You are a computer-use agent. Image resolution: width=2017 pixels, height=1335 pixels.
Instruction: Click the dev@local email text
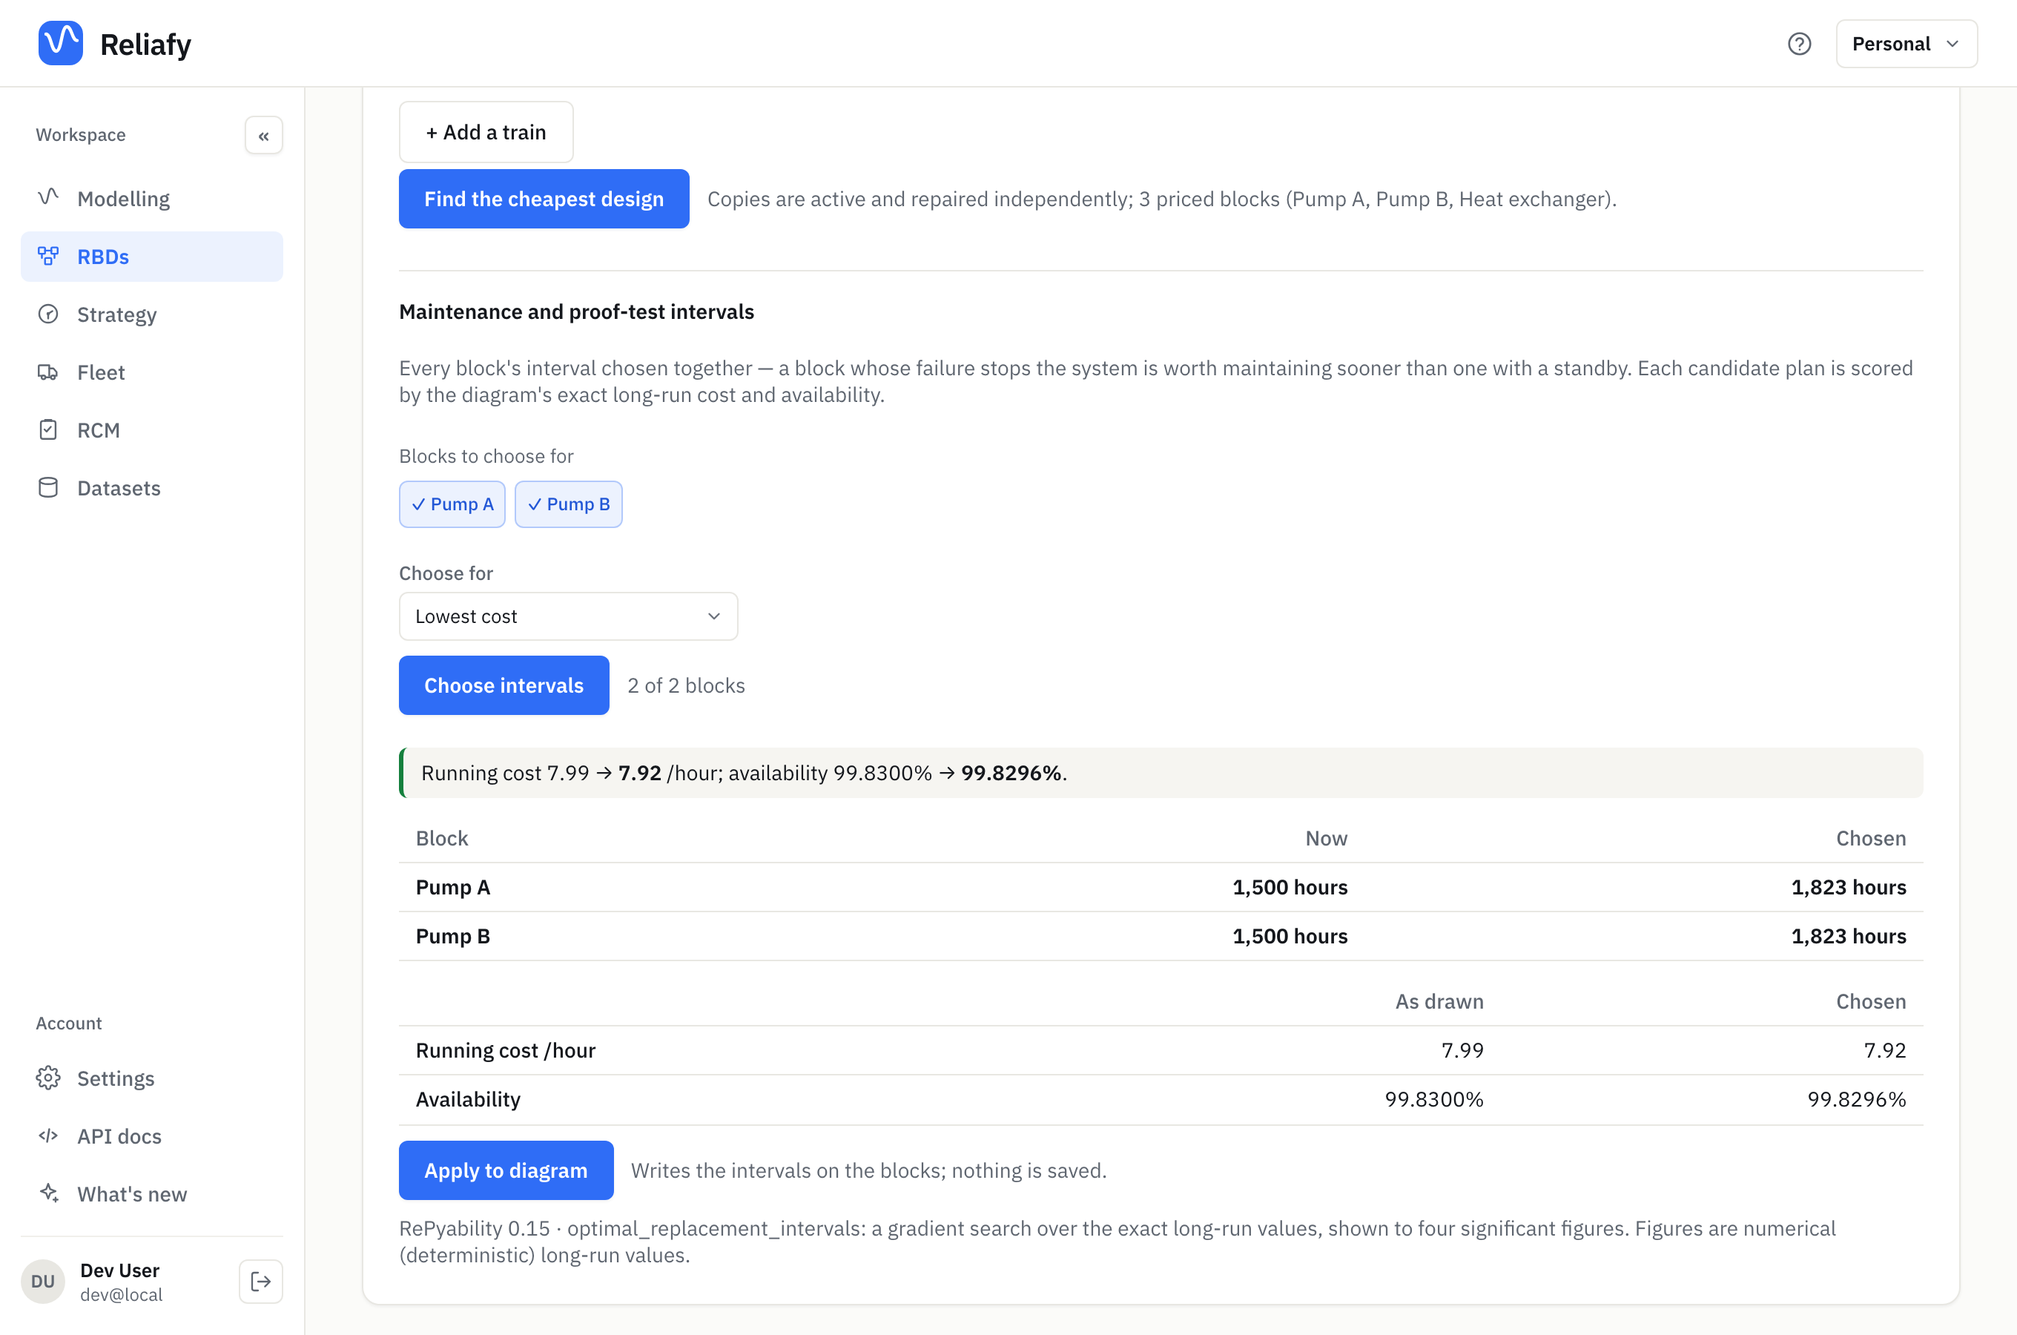pyautogui.click(x=121, y=1294)
